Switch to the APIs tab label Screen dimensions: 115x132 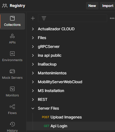point(12,42)
